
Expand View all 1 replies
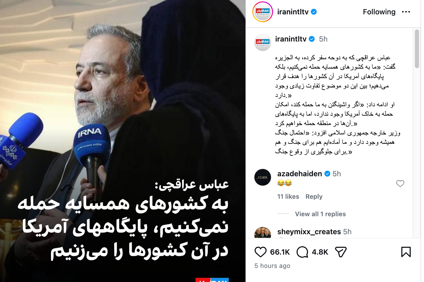point(320,214)
